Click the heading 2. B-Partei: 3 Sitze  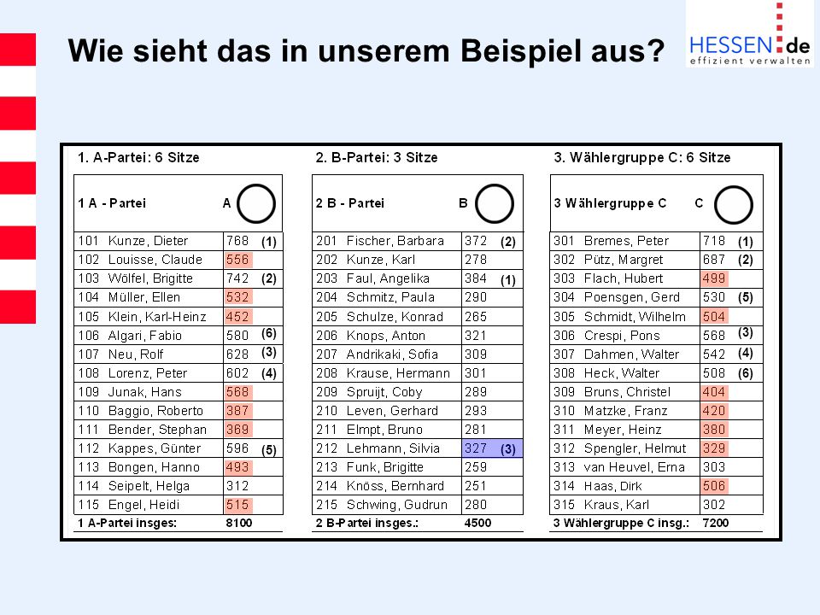[377, 157]
